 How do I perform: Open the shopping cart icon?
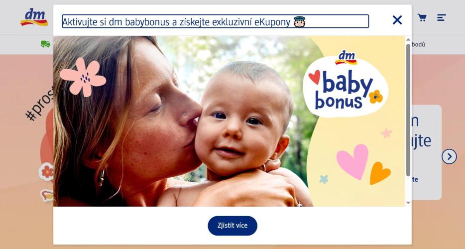pos(422,17)
